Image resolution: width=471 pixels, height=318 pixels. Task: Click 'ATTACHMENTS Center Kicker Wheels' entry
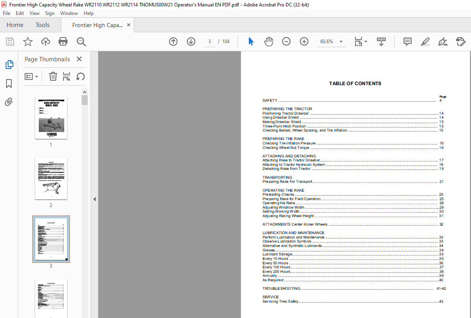pyautogui.click(x=353, y=224)
